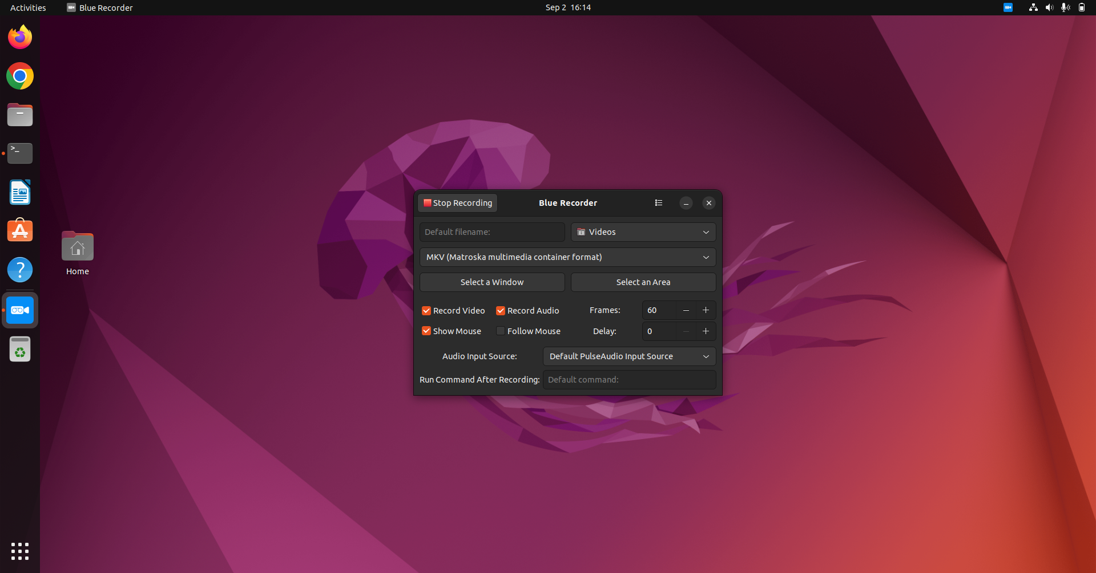Type in the Default filename field
The image size is (1096, 573).
point(491,232)
